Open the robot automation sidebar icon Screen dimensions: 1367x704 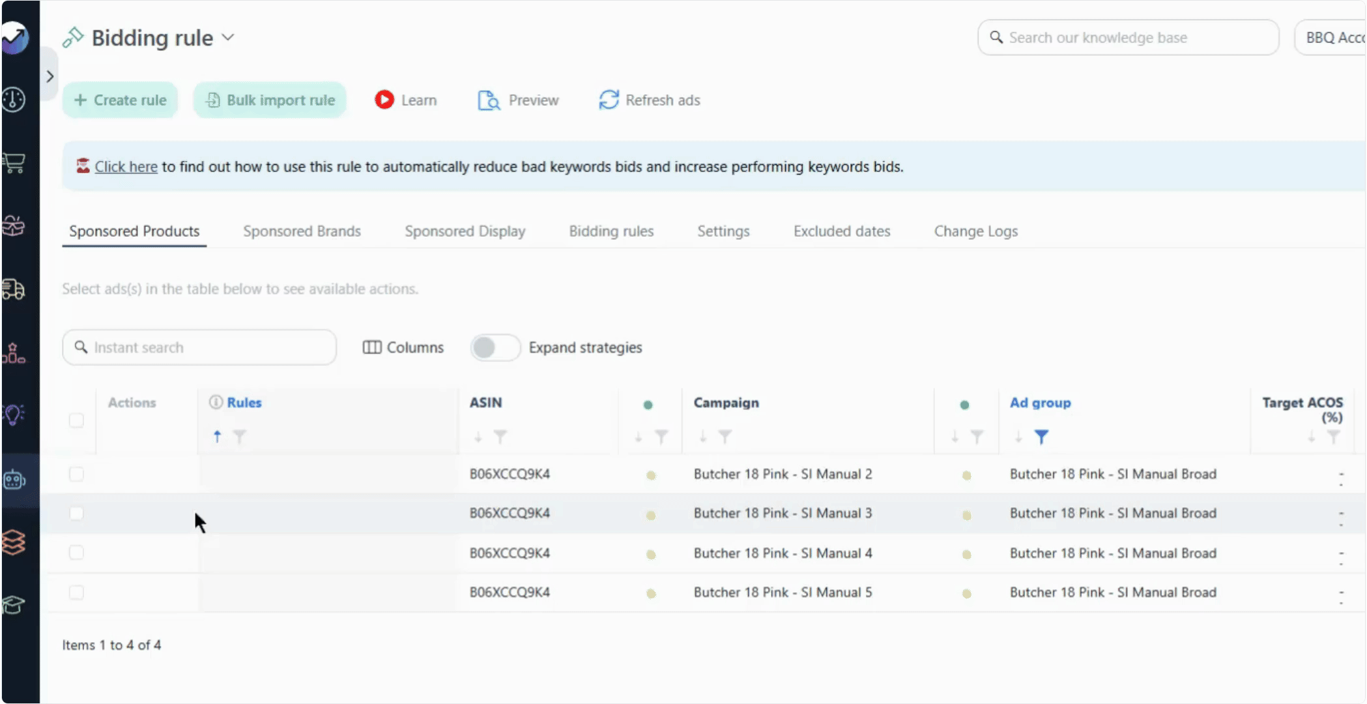(x=14, y=480)
